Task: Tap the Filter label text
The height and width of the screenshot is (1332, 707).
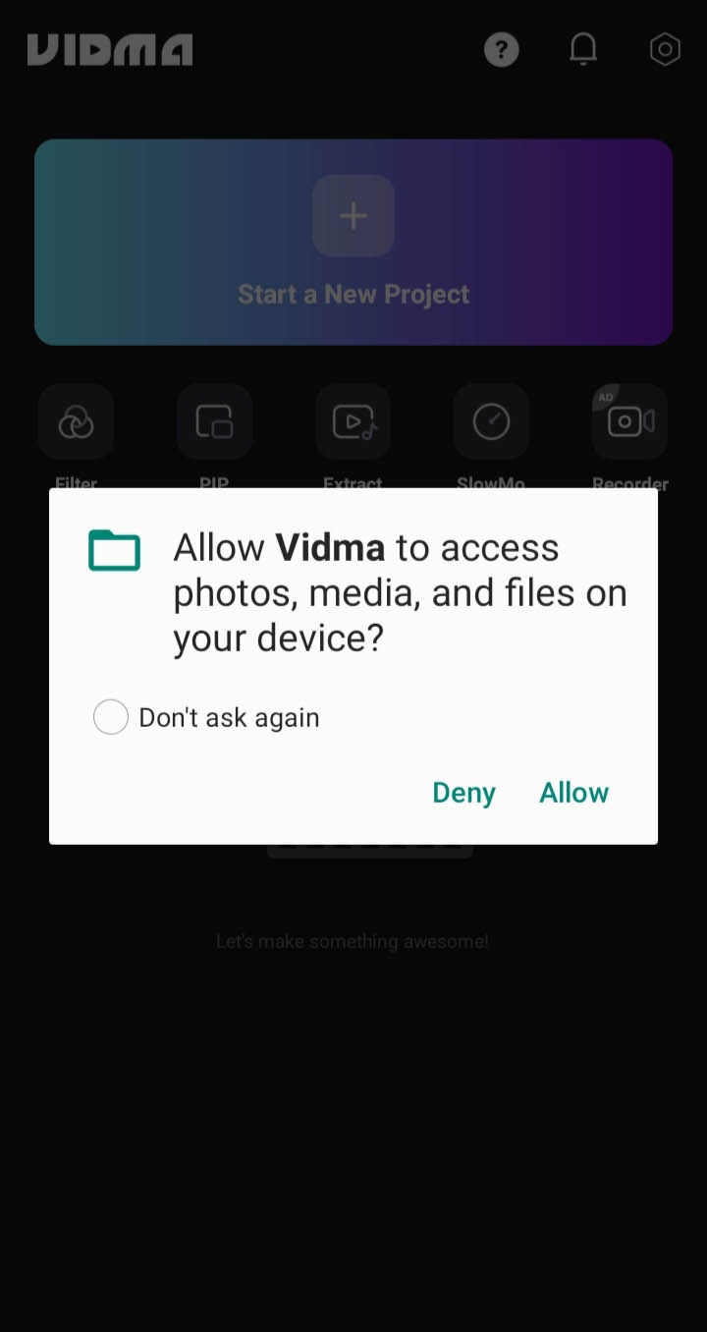Action: 76,483
